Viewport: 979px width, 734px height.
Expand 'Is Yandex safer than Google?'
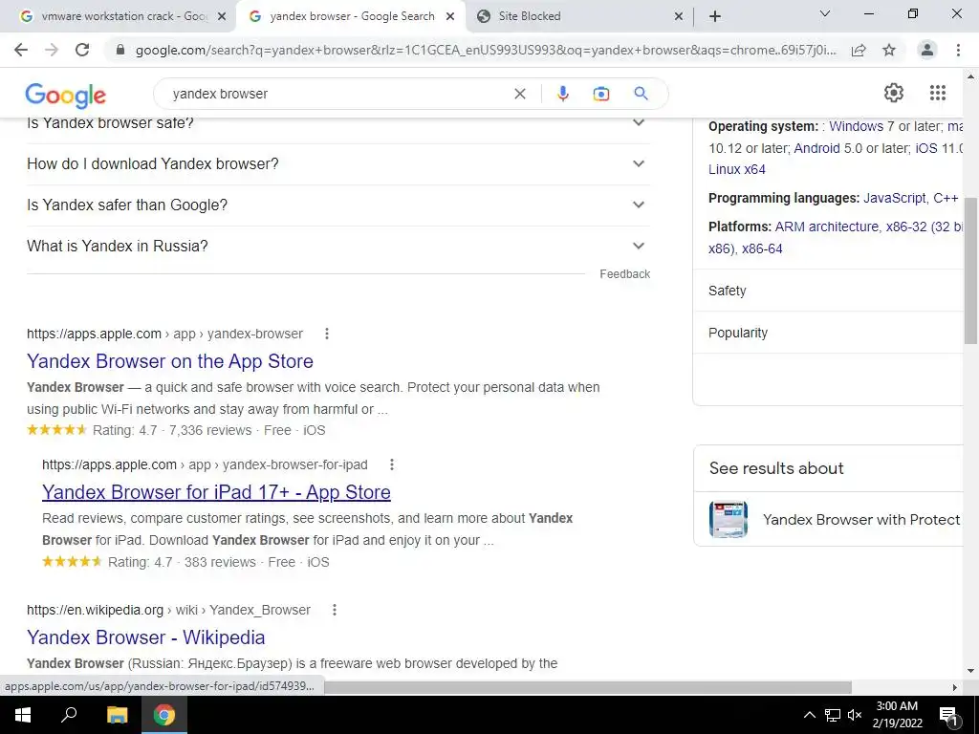[338, 205]
